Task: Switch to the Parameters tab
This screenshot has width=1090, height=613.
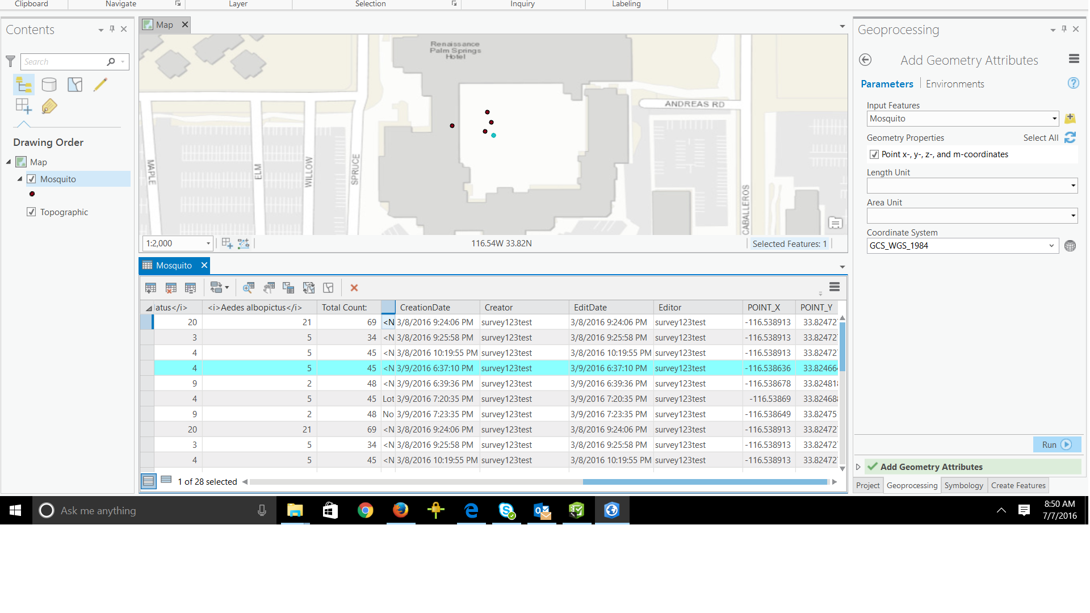Action: 887,84
